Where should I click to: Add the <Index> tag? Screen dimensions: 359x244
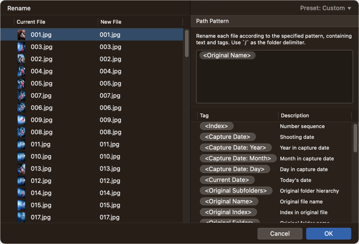[217, 126]
